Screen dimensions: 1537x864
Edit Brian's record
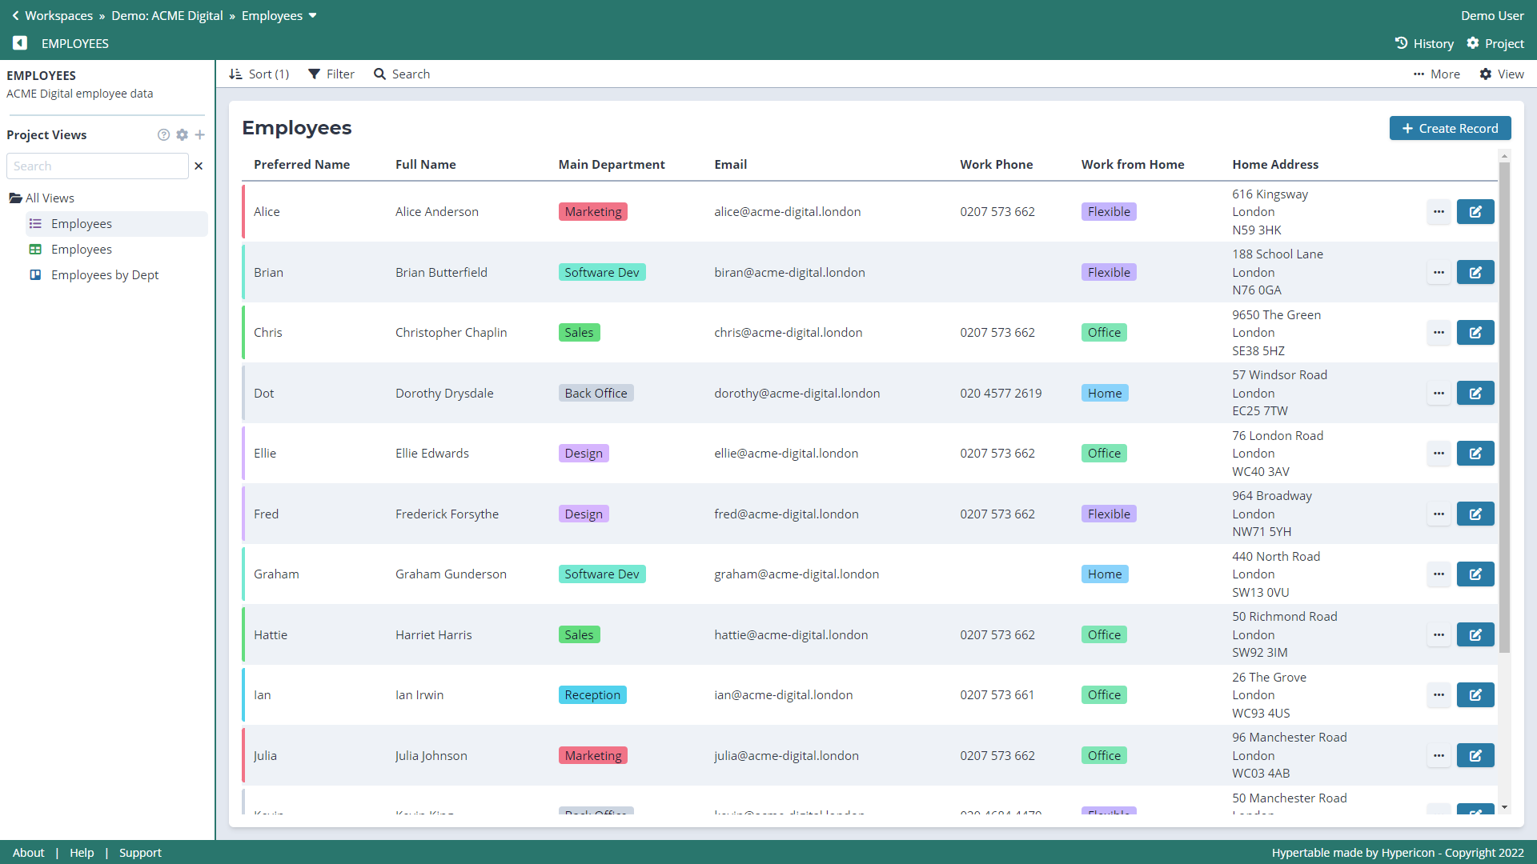(x=1475, y=272)
